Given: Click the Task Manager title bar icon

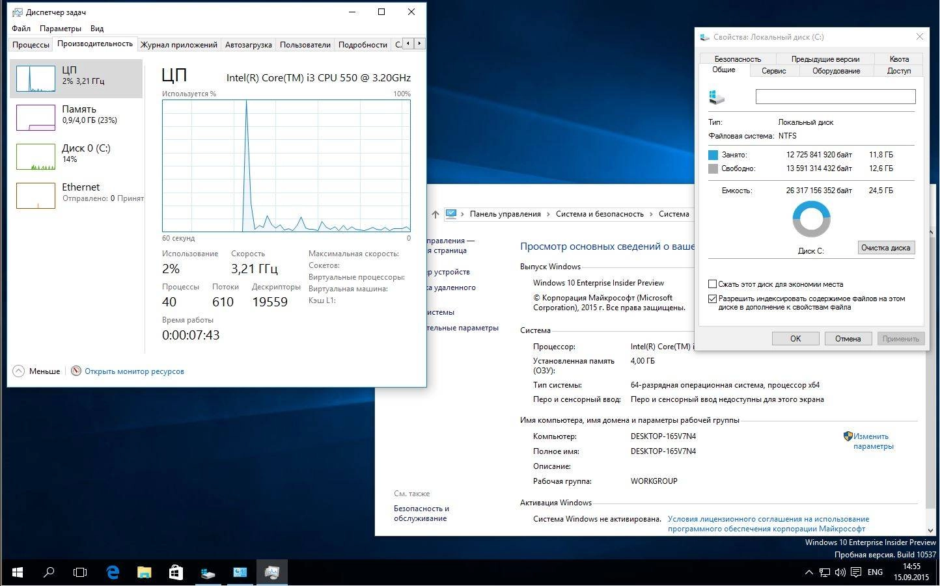Looking at the screenshot, I should [x=17, y=12].
